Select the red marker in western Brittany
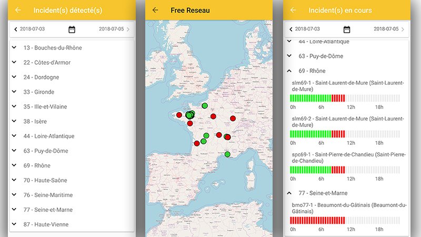The image size is (421, 237). click(179, 115)
